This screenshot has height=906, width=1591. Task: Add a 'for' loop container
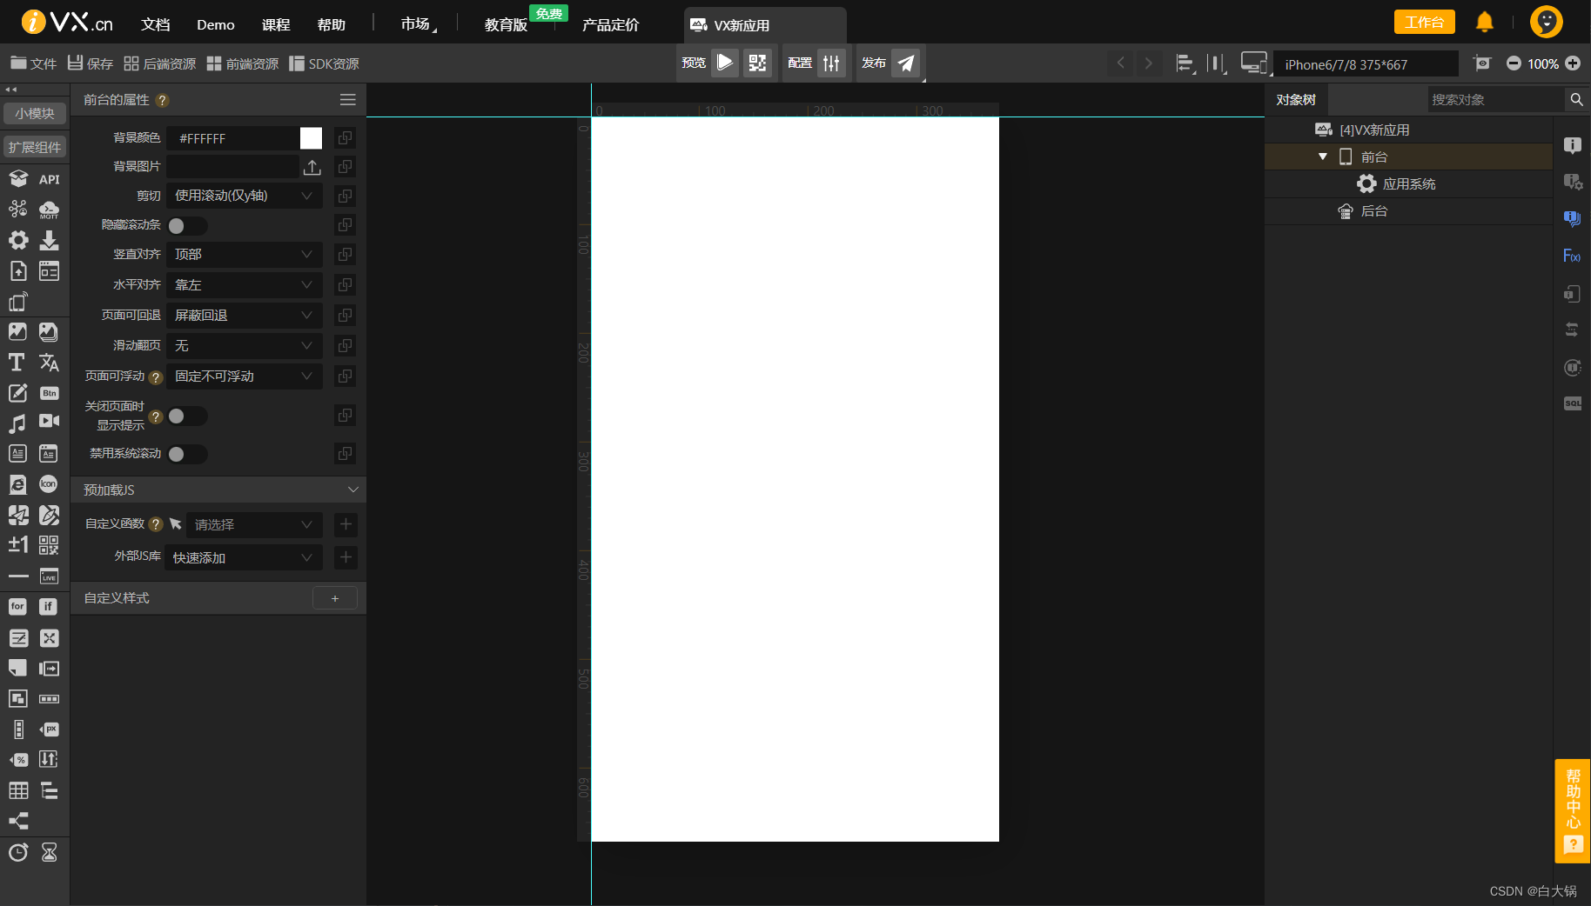tap(17, 606)
